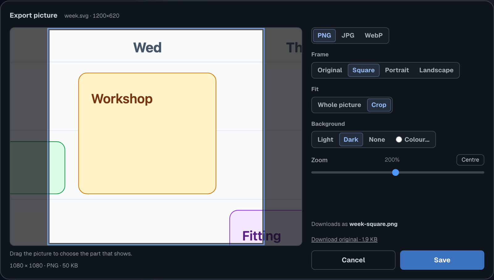Click the Workshop card in preview
This screenshot has height=280, width=494.
(x=147, y=133)
